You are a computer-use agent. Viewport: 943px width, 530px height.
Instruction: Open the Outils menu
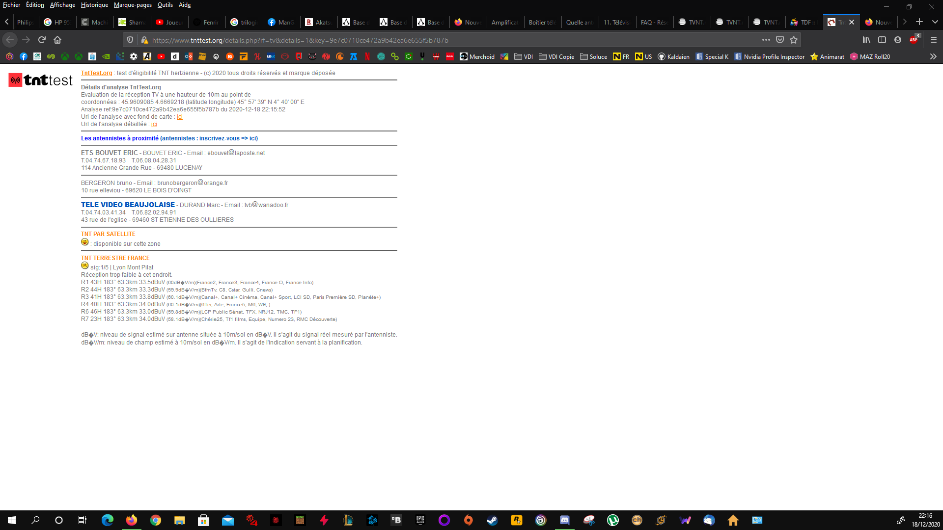[x=165, y=5]
